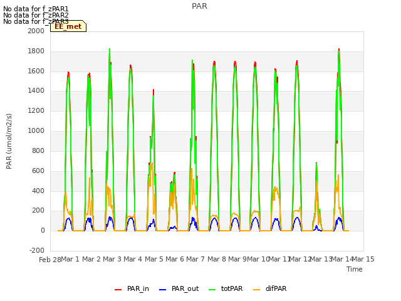Click the red PAR_in legend swatch
Image resolution: width=401 pixels, height=301 pixels.
118,290
